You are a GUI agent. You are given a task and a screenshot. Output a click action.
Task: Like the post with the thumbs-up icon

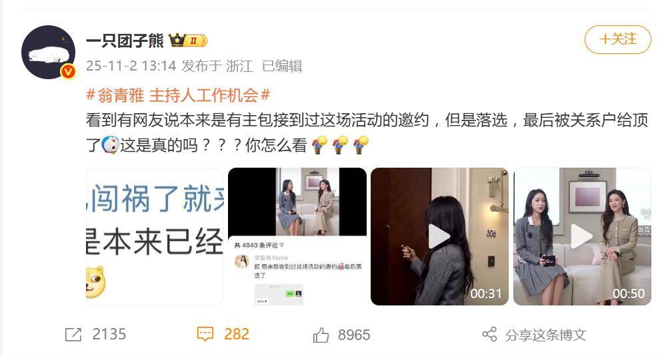pyautogui.click(x=321, y=335)
